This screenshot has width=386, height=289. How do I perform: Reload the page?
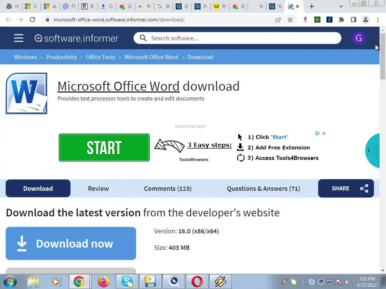[x=32, y=20]
